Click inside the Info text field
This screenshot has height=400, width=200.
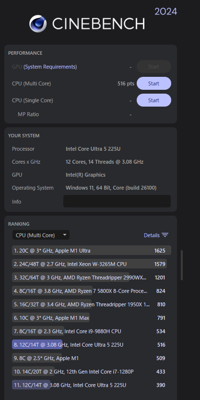117,201
